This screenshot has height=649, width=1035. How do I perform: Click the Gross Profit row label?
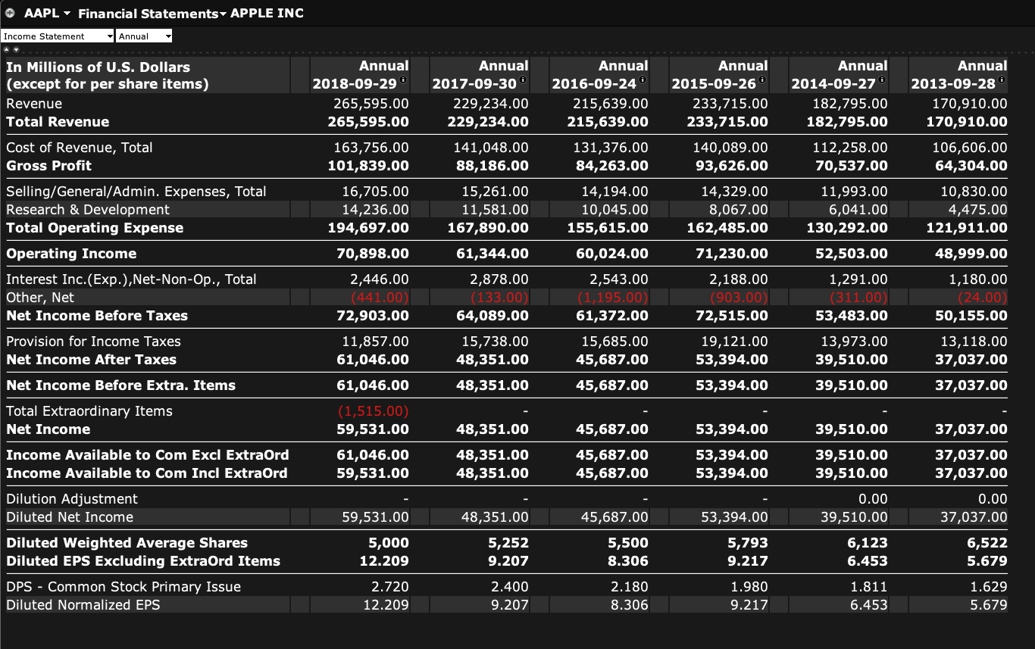(x=48, y=166)
